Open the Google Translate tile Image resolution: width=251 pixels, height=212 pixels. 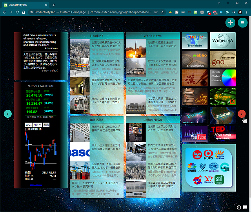click(x=195, y=40)
